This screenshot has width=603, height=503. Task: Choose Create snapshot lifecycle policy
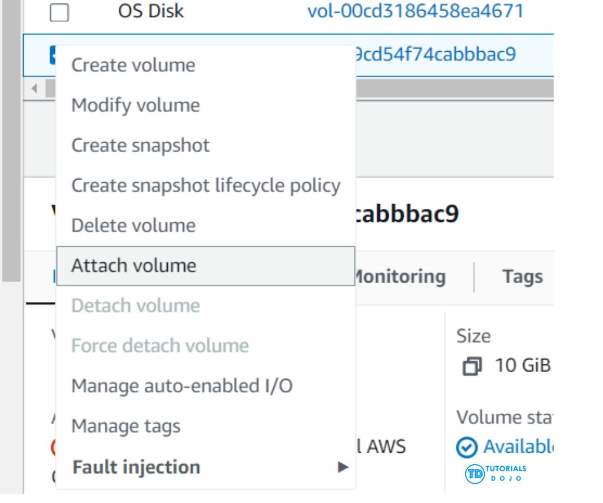[x=206, y=185]
